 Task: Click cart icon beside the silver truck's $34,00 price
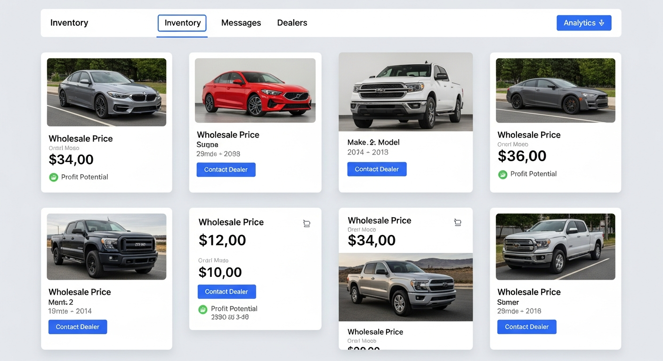tap(457, 222)
